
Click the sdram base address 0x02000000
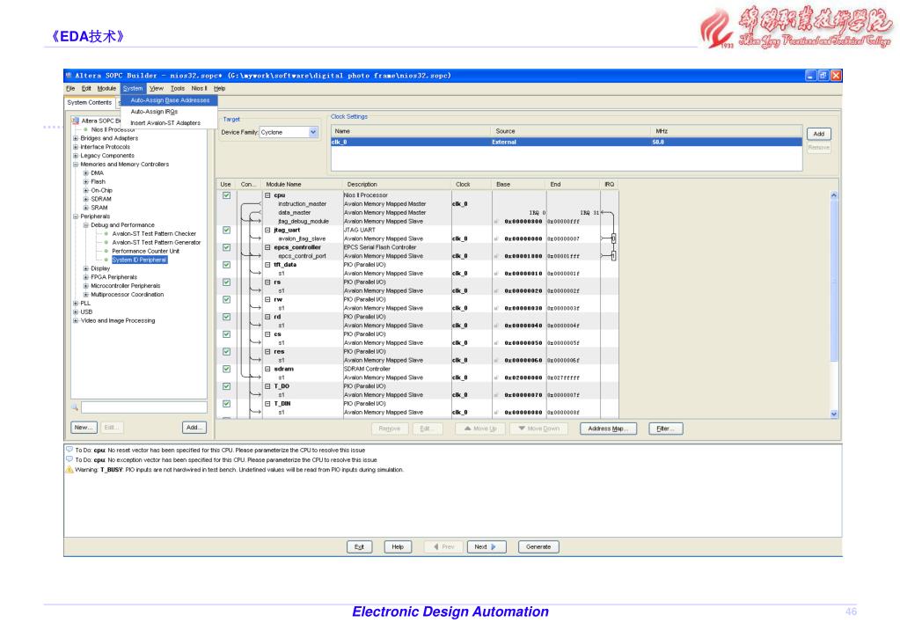click(523, 377)
